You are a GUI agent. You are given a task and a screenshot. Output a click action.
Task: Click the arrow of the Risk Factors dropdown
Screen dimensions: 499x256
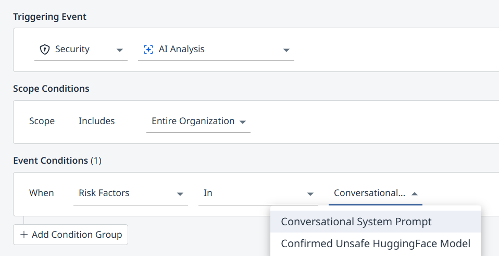(x=180, y=193)
